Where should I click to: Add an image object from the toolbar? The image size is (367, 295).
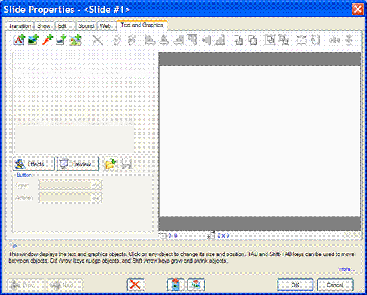[33, 40]
